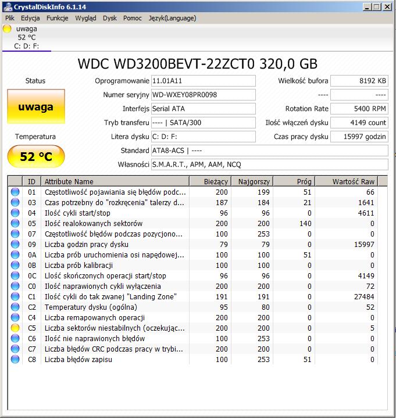Click the Standard ATA8-ACS field
396x419 pixels.
(x=270, y=151)
